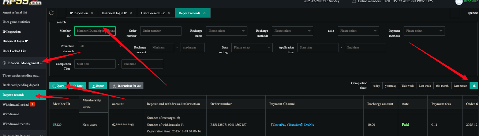Switch to the Historical login IP tab
This screenshot has width=479, height=136.
[115, 13]
